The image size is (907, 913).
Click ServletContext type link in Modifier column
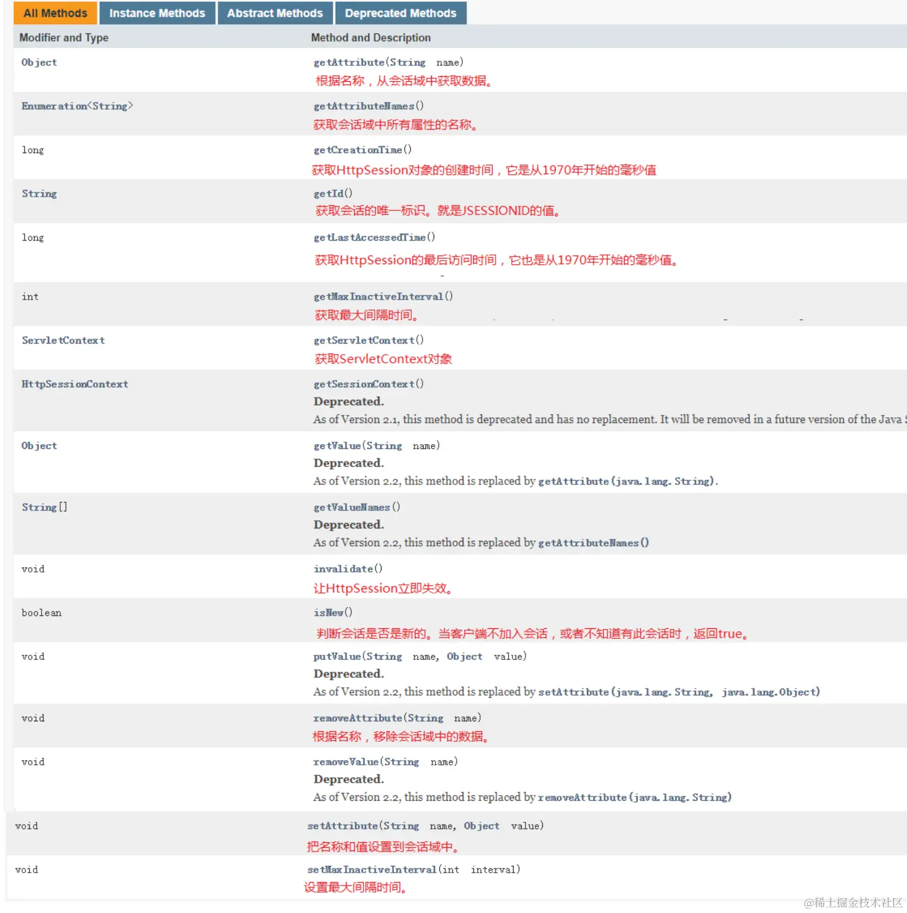(x=63, y=340)
